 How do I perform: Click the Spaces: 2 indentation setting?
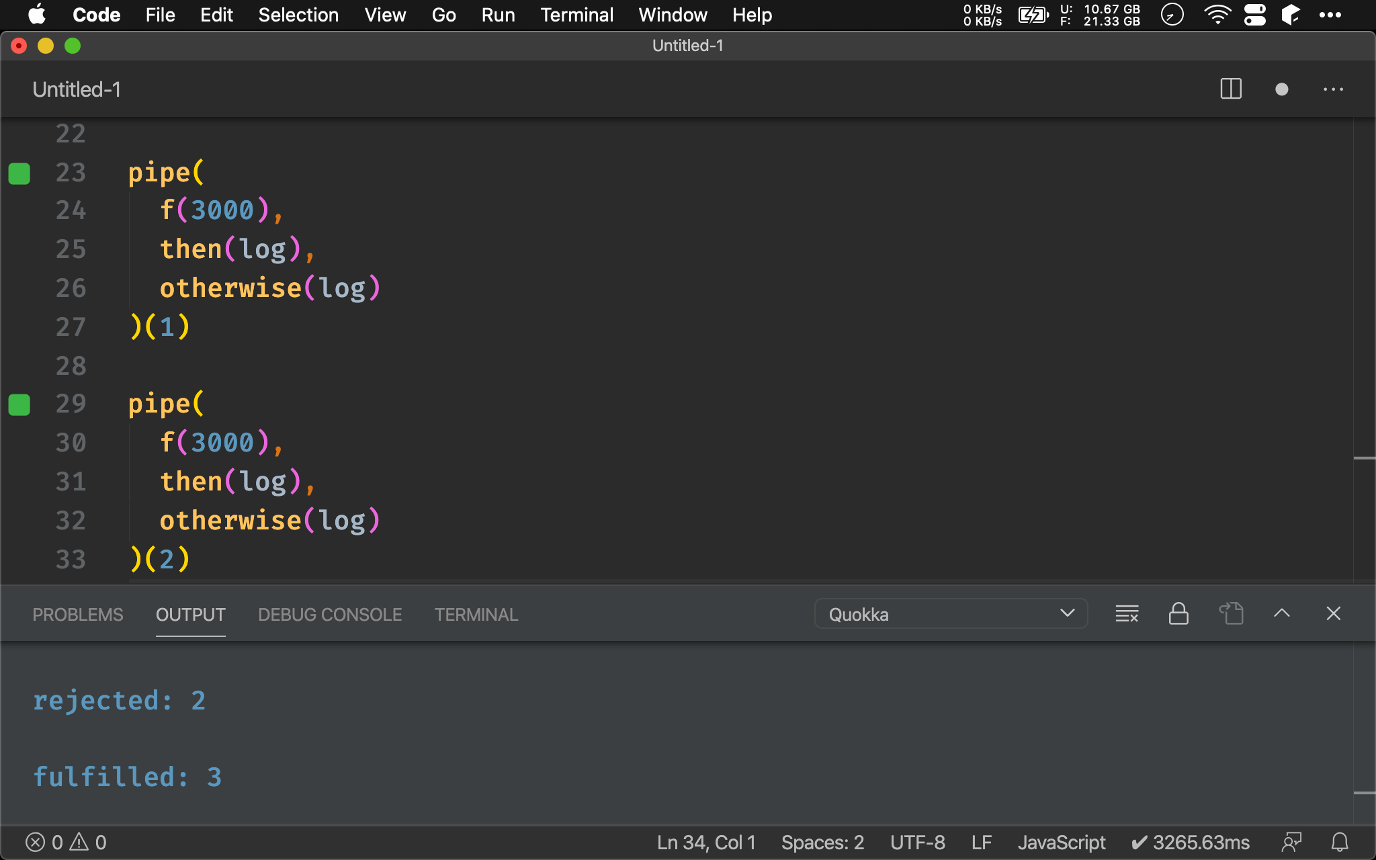pos(822,843)
